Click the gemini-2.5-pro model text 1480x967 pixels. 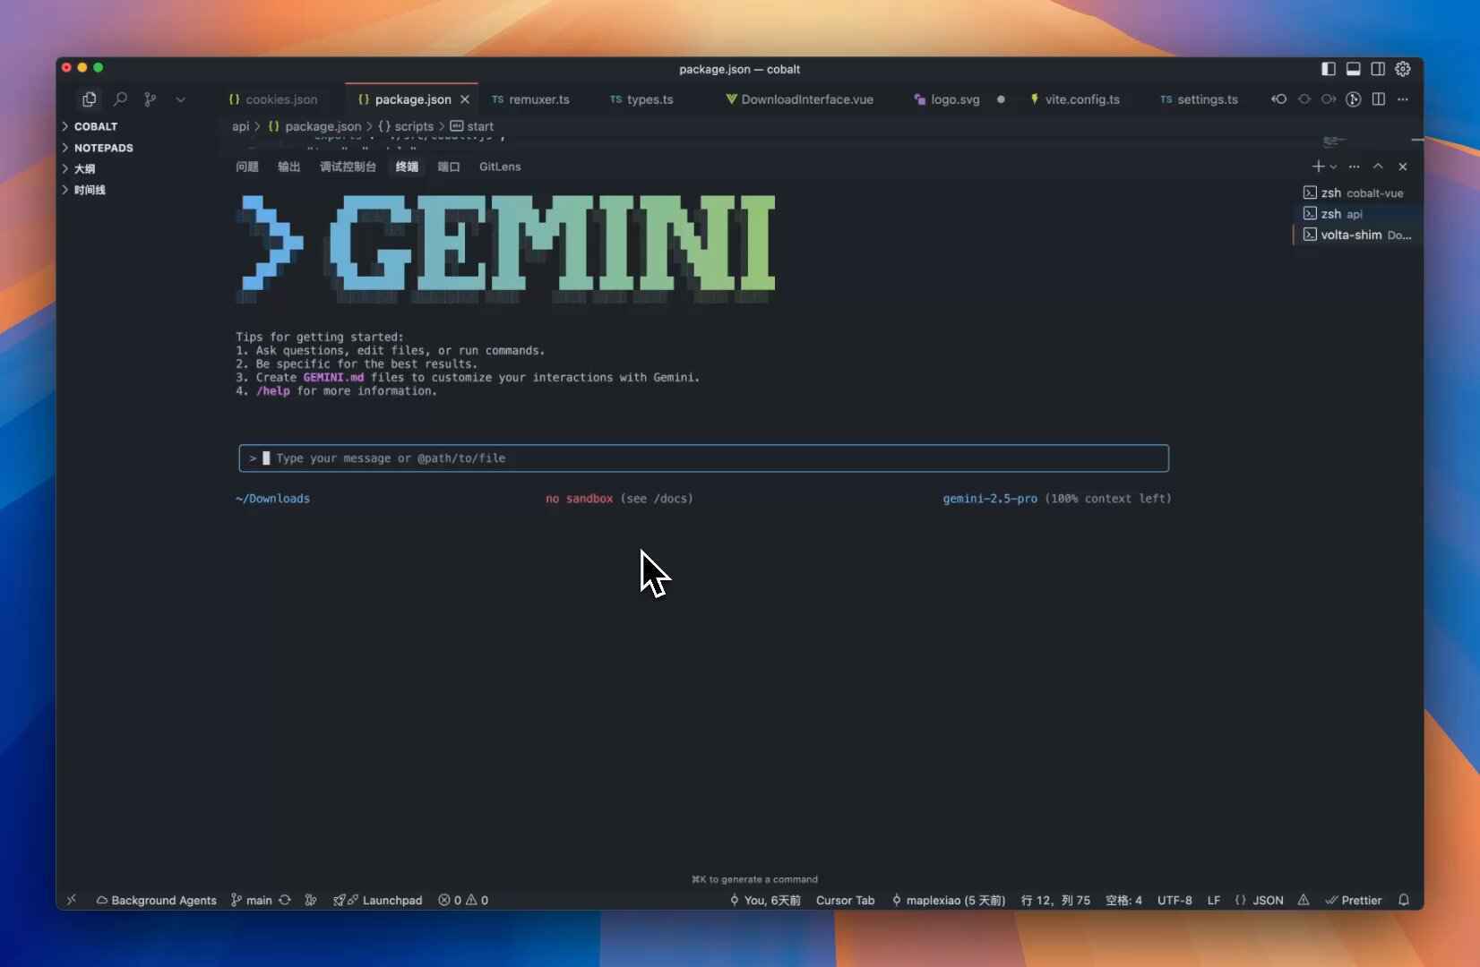coord(990,499)
